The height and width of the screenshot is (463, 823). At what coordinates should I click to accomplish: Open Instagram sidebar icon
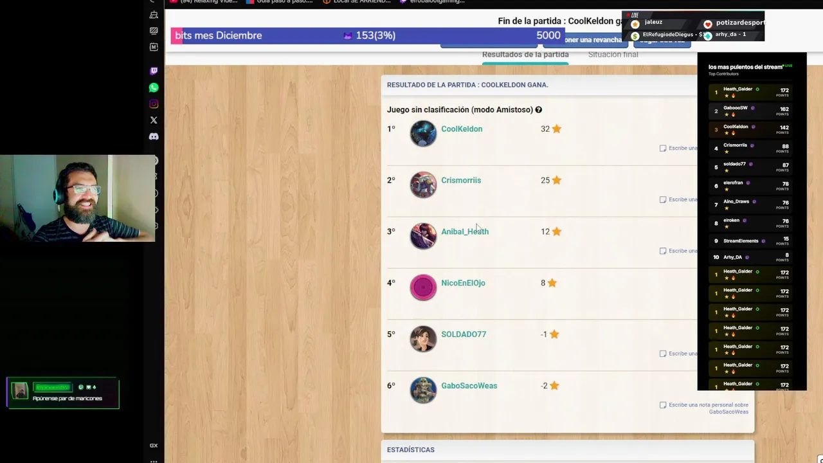coord(154,104)
